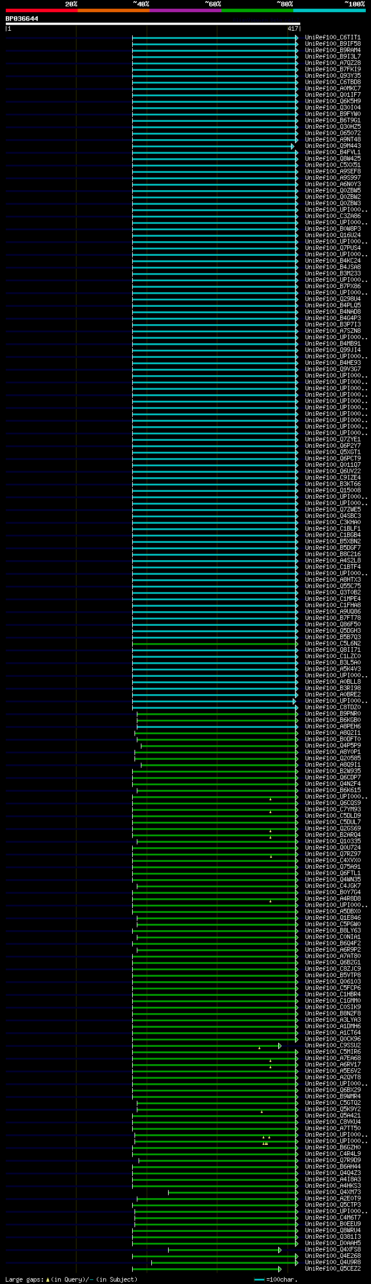
Task: Select the UniRef100_A4R8D8 label
Action: tap(333, 898)
